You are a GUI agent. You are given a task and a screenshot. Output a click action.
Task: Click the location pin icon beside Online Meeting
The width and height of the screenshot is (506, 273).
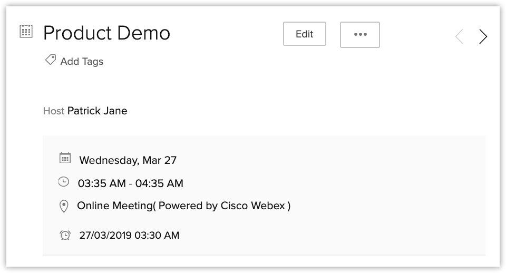[64, 206]
